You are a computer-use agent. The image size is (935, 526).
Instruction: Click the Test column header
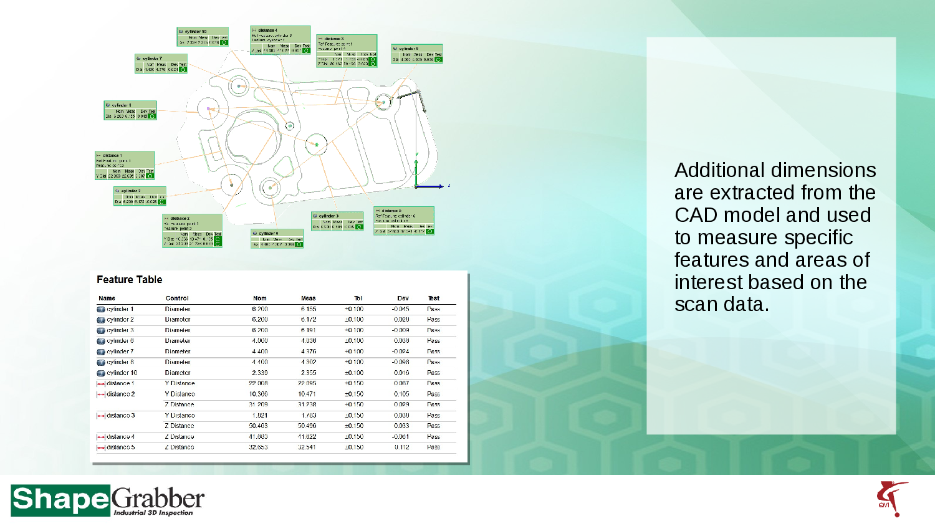pyautogui.click(x=434, y=299)
